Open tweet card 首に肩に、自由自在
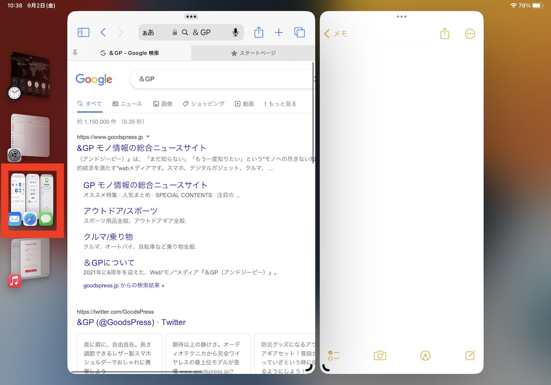This screenshot has height=385, width=551. click(x=120, y=353)
